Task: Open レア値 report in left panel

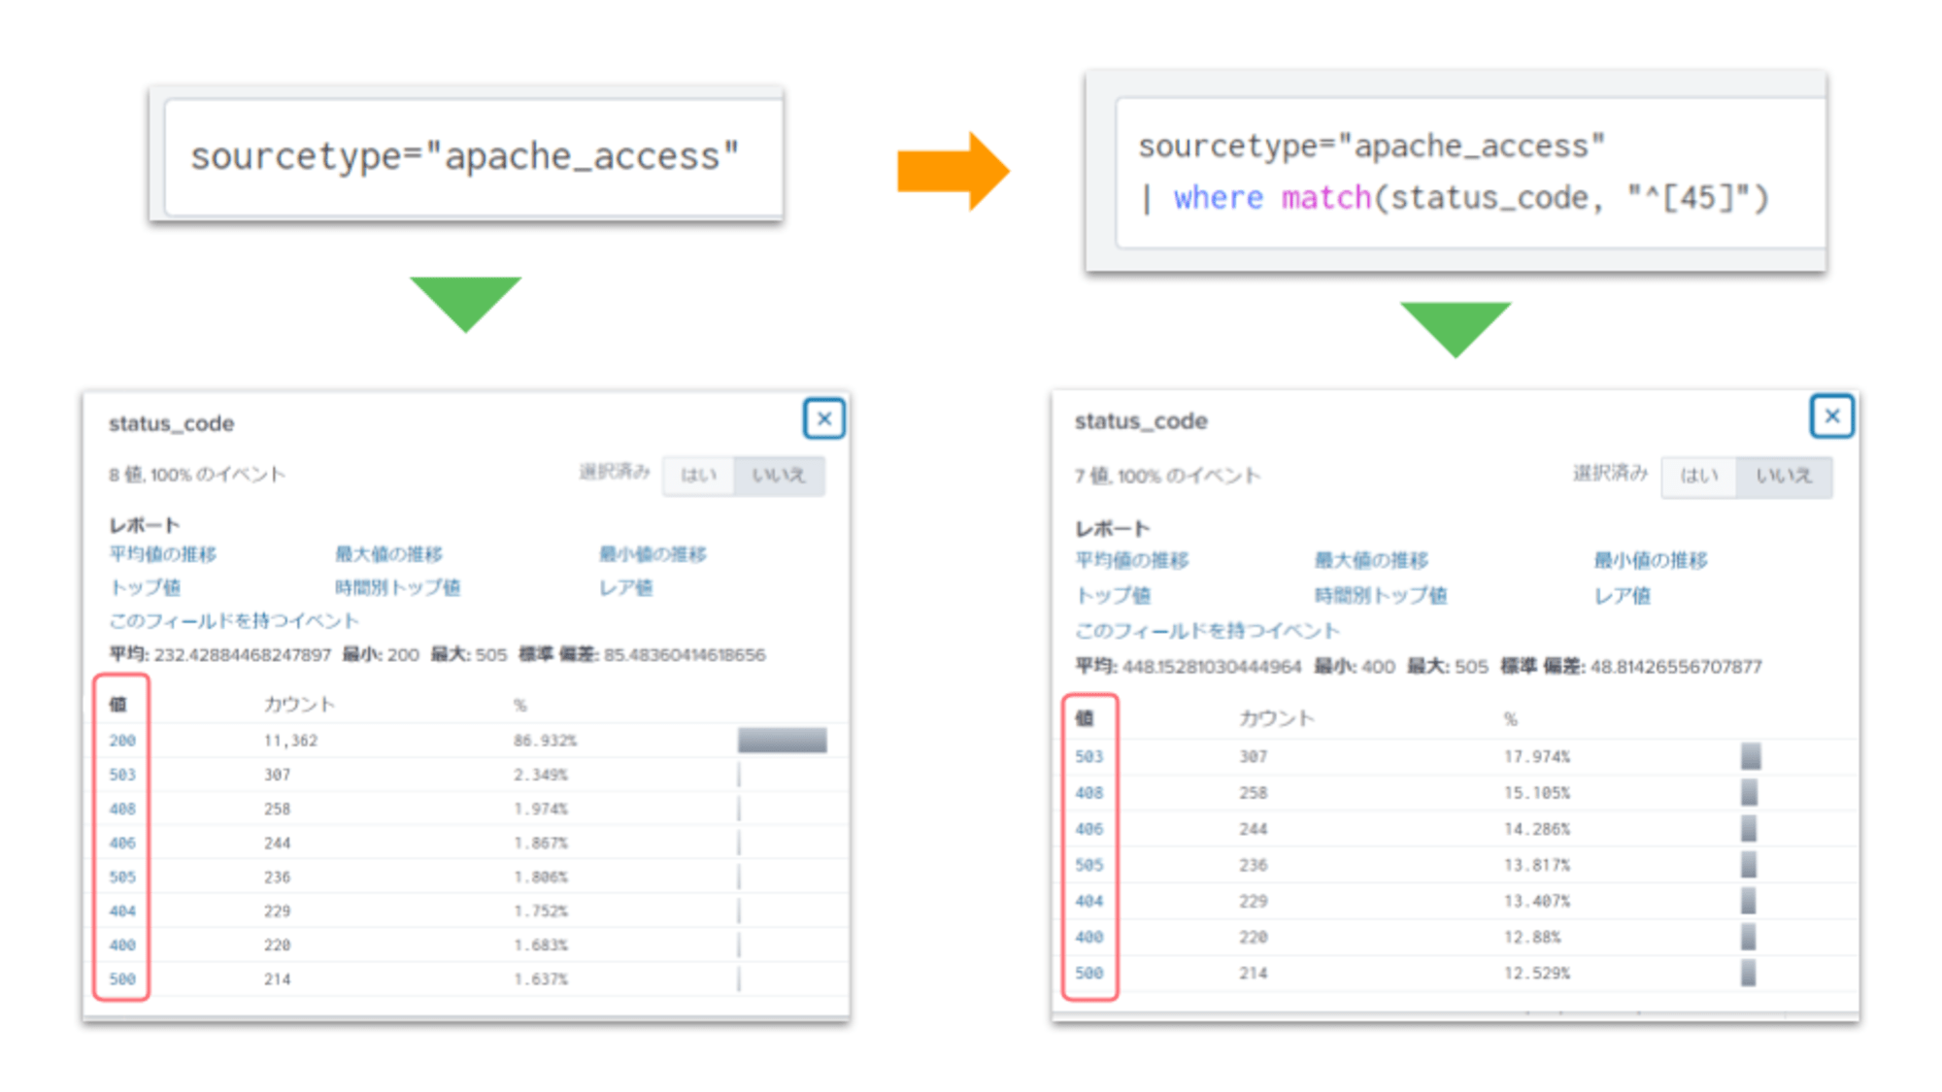Action: click(625, 587)
